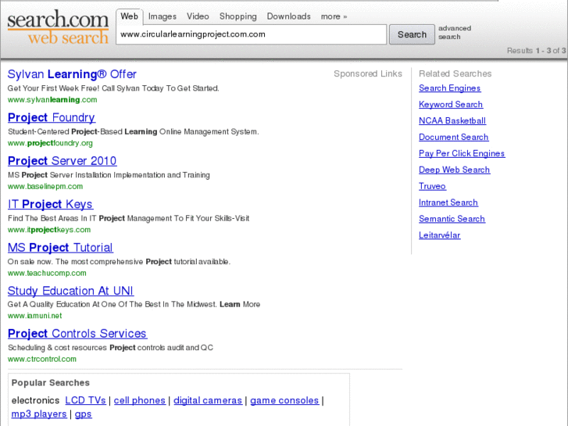Click the search.com web search logo

(58, 27)
